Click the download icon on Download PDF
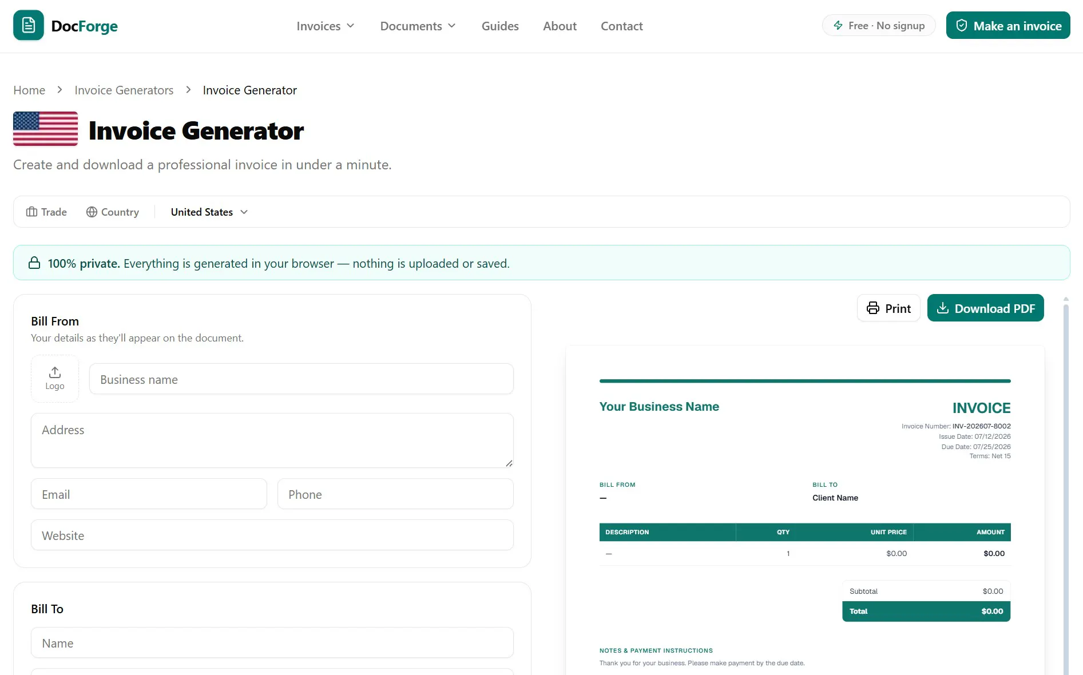This screenshot has height=675, width=1083. pyautogui.click(x=943, y=308)
